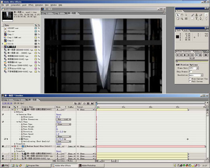
Task: Enable the Full Screen checkbox
Action: tap(190, 81)
